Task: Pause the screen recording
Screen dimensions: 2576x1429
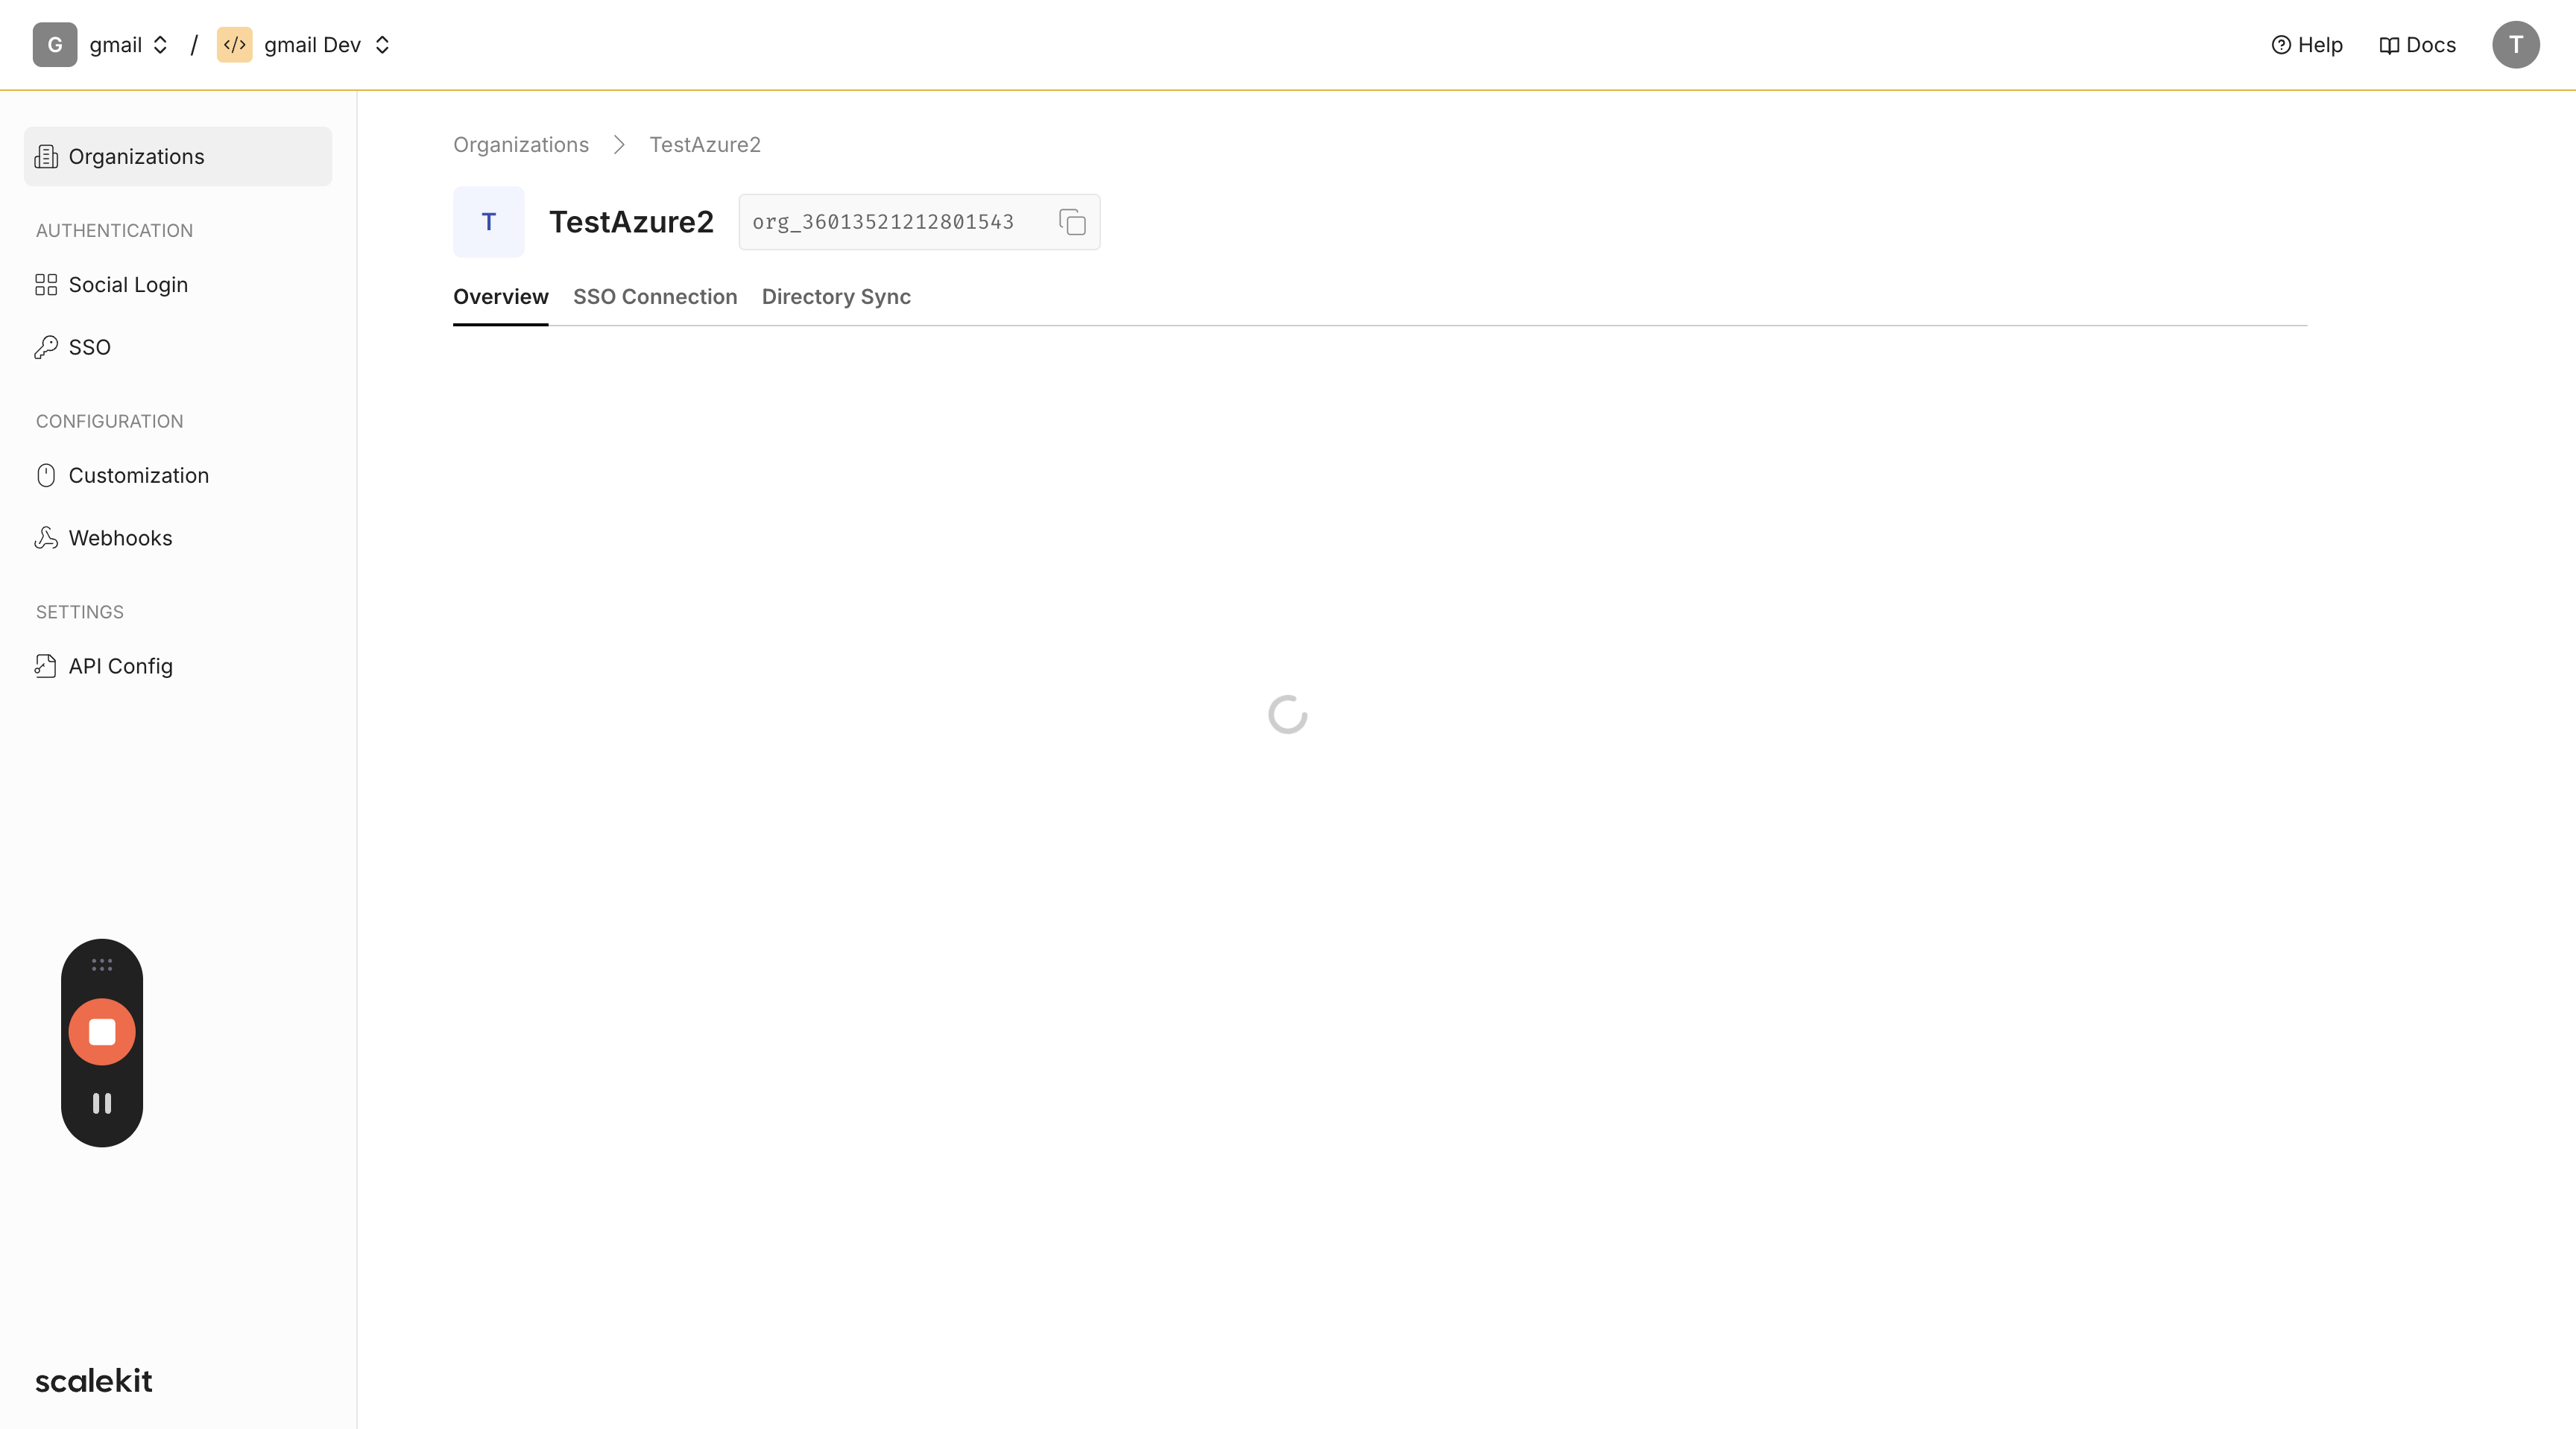Action: 102,1103
